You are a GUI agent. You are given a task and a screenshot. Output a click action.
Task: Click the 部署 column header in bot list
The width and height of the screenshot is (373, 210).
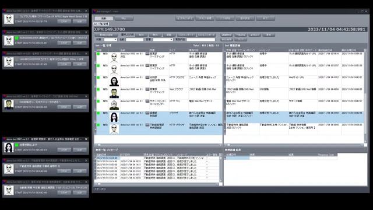[152, 50]
